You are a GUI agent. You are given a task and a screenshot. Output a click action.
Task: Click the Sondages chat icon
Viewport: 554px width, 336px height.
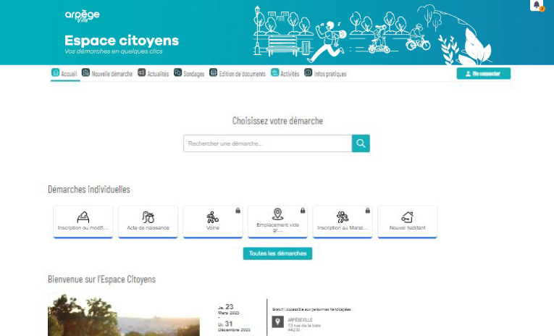tap(177, 72)
